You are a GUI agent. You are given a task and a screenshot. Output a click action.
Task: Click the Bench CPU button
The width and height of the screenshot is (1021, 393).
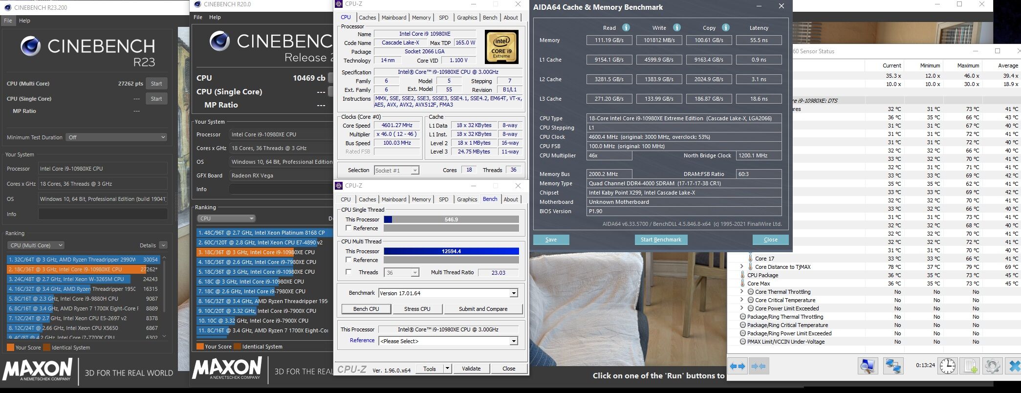coord(366,309)
